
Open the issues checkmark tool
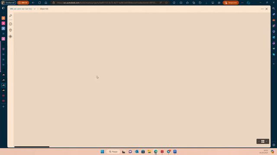coord(10,24)
